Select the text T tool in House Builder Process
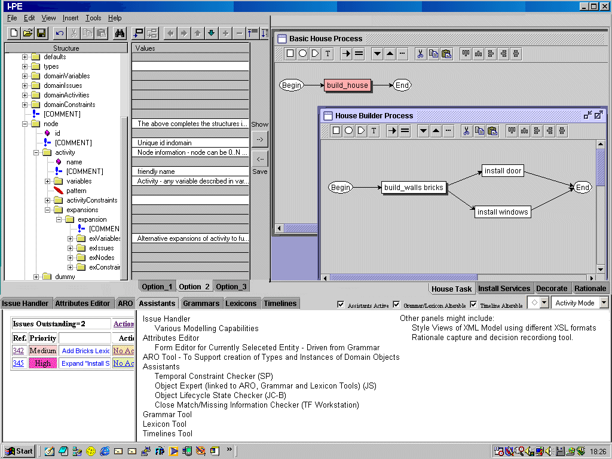 (374, 131)
